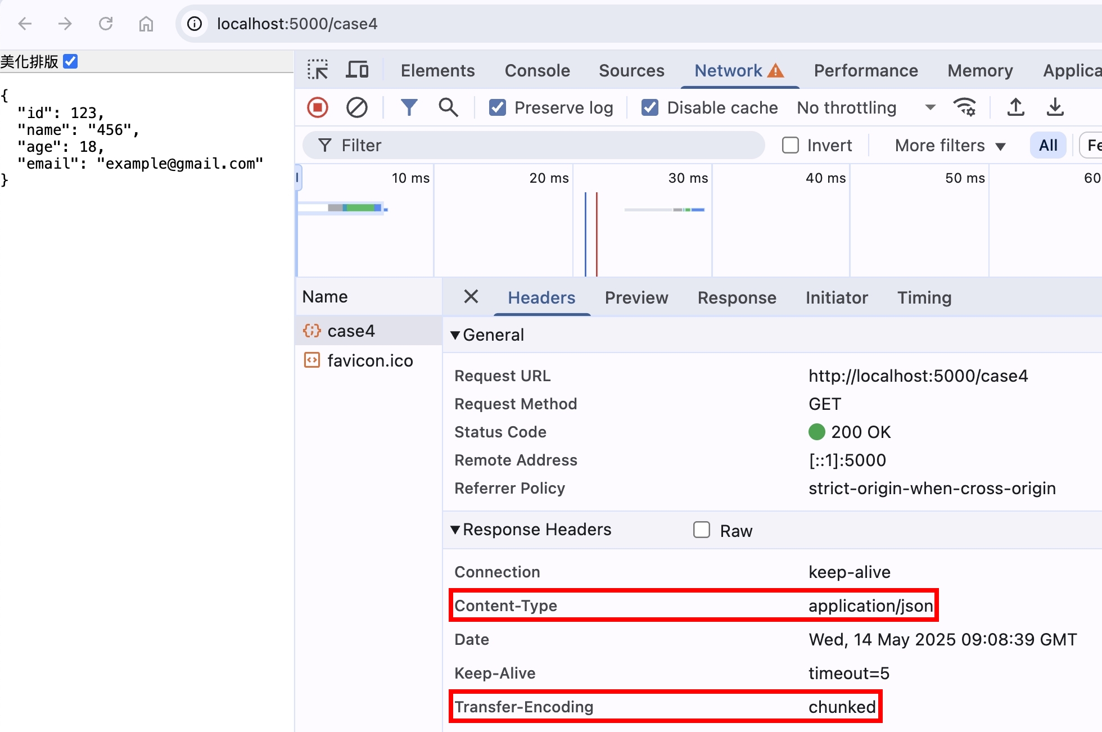Enable the Invert filter checkbox
The image size is (1102, 732).
coord(791,145)
